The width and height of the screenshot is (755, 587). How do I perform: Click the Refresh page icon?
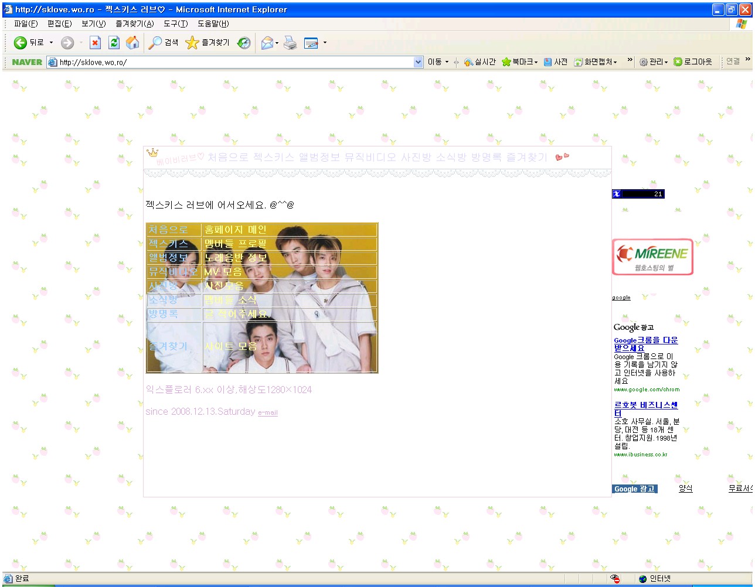coord(114,43)
